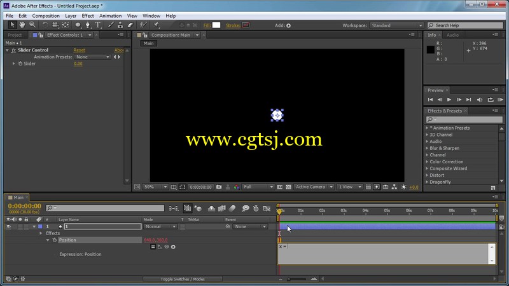Collapse Slider Control effect triangle

tap(7, 50)
